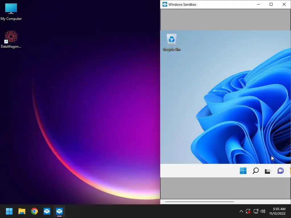The height and width of the screenshot is (218, 291).
Task: Open File Explorer from host taskbar
Action: [x=22, y=211]
